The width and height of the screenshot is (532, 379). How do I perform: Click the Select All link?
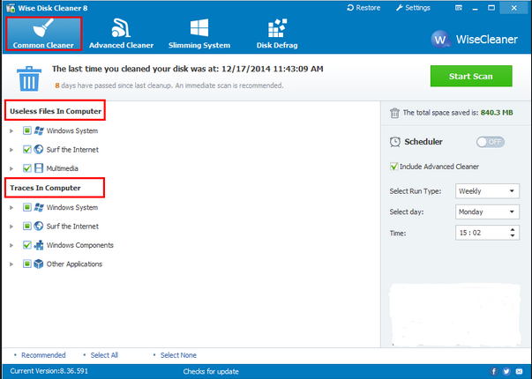point(104,355)
